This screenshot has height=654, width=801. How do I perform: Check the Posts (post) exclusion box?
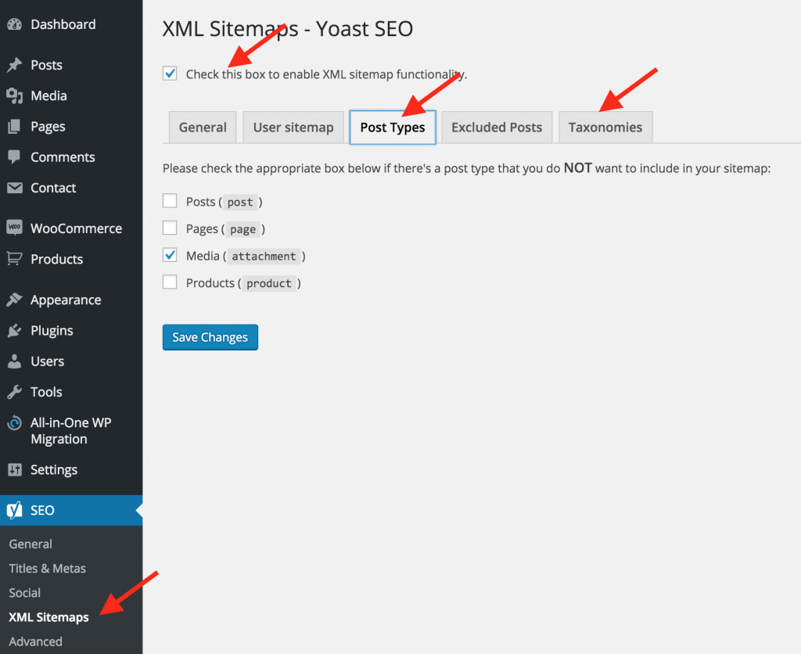(170, 201)
